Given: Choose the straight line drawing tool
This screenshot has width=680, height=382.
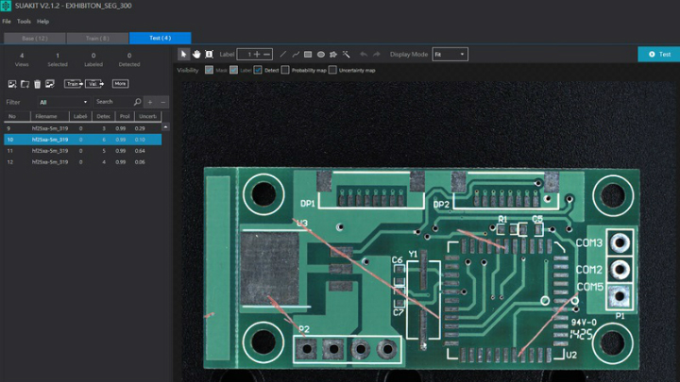Looking at the screenshot, I should (x=283, y=55).
